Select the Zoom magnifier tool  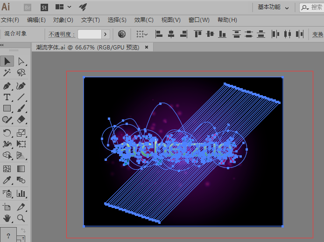[21, 218]
